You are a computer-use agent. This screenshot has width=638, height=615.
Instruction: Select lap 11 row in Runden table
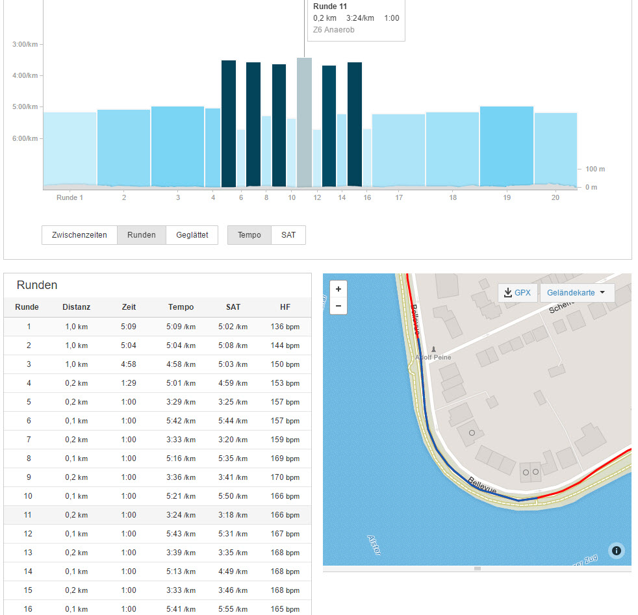(157, 515)
